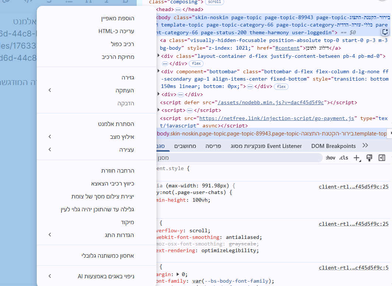Click the ellipsis icon on the empty div element
This screenshot has height=286, width=392.
pos(180,94)
